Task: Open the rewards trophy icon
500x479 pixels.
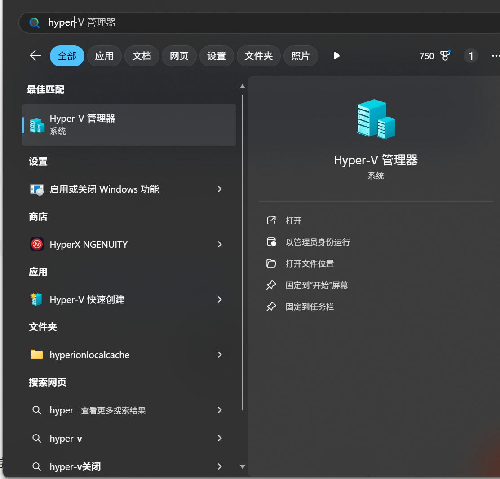Action: (x=445, y=56)
